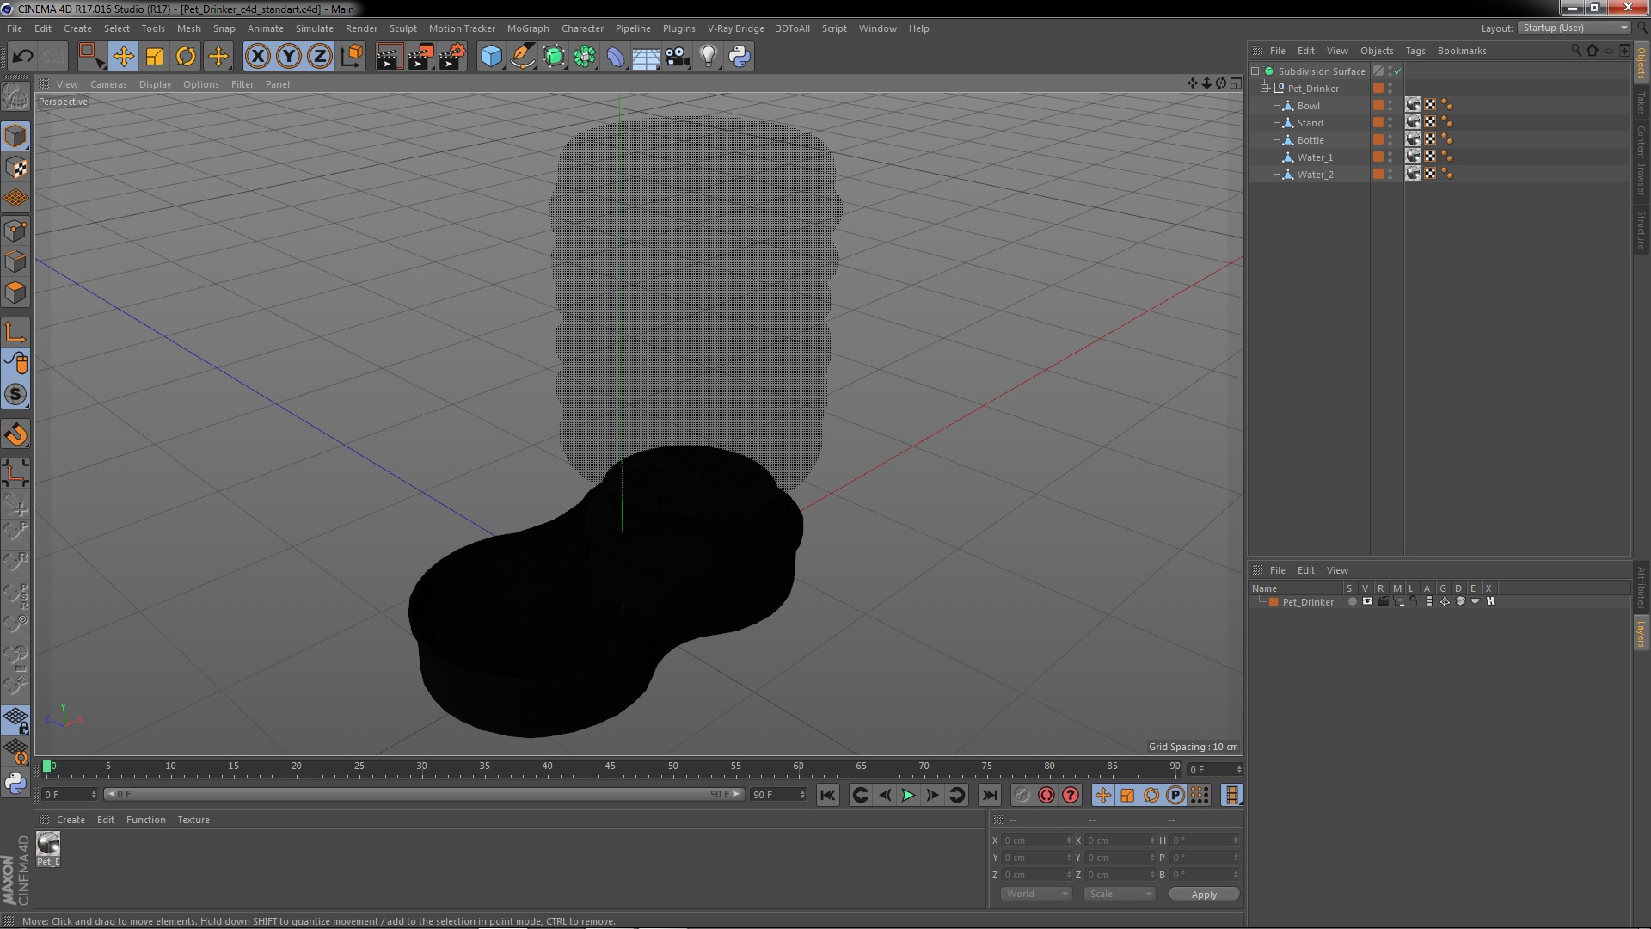1651x929 pixels.
Task: Click the Render View clapperboard icon
Action: tap(389, 57)
